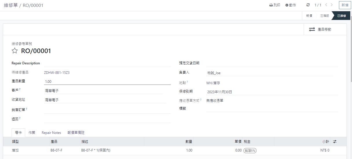Switch to the 作業 tab
The image size is (352, 159).
coord(32,133)
